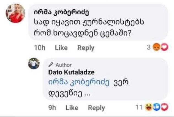
Task: Click the angry reaction icon on first comment
Action: 156,47
